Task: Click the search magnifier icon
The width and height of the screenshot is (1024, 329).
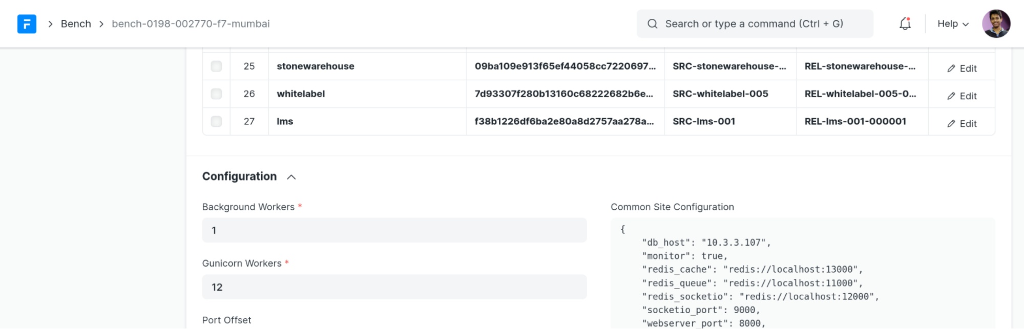Action: [652, 24]
